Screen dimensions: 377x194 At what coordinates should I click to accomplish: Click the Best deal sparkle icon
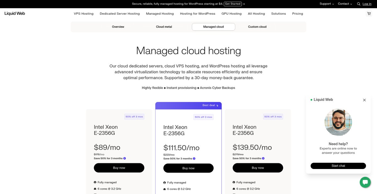pos(217,105)
